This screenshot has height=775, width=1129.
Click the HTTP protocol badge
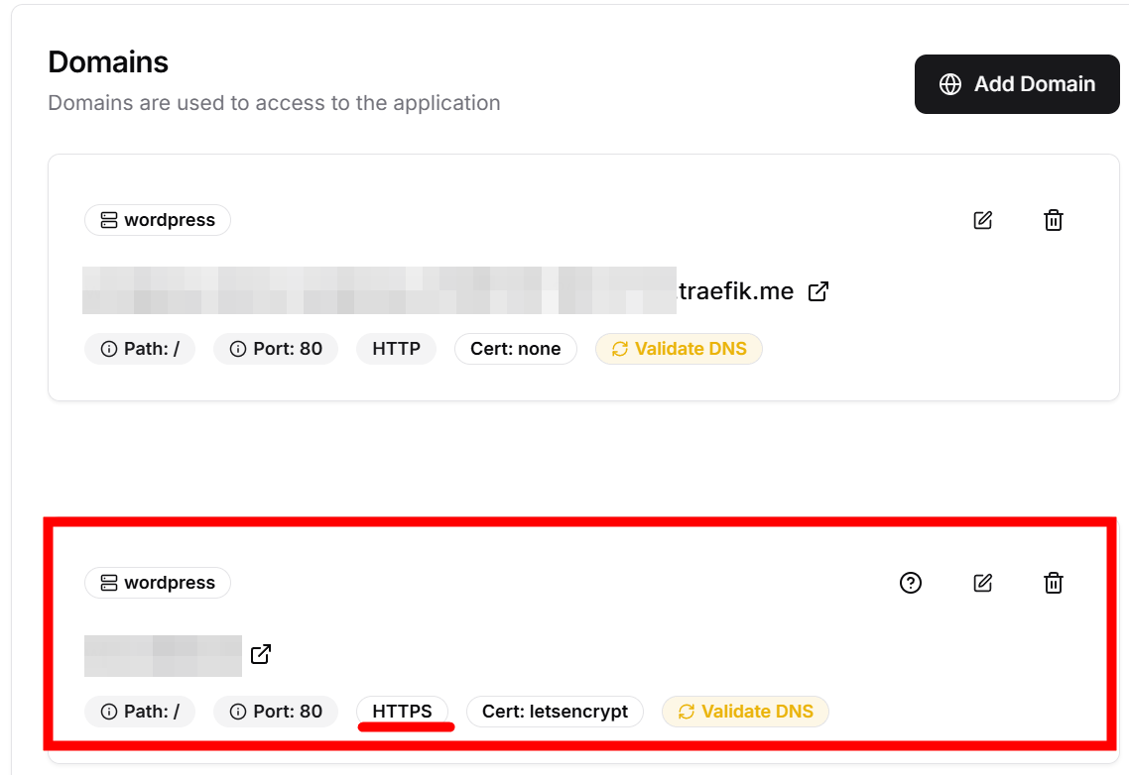point(396,349)
